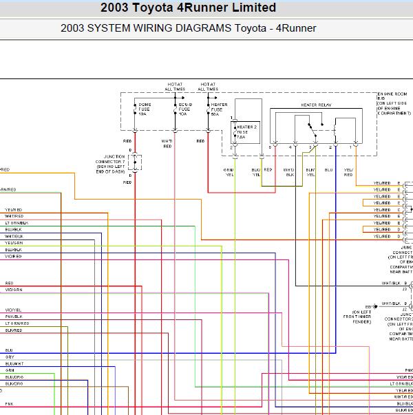This screenshot has width=413, height=415.
Task: Select the VIO/GRN wire label on left
Action: [14, 290]
